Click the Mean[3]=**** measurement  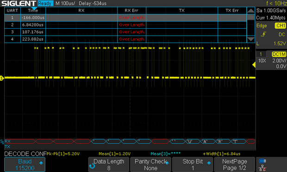(x=166, y=154)
